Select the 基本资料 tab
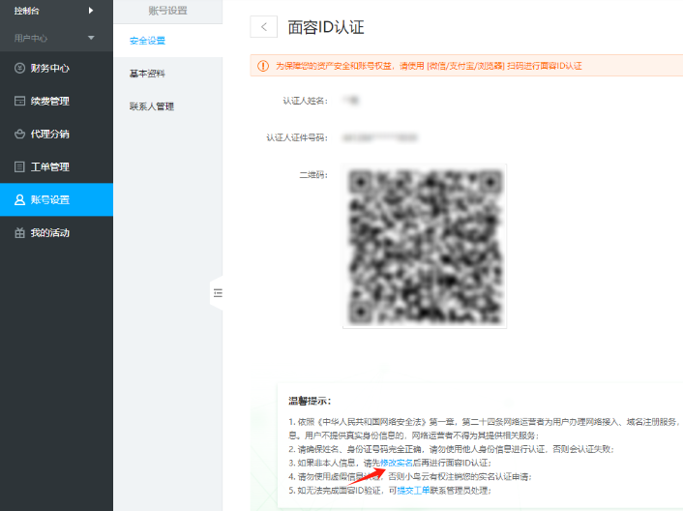 [147, 74]
